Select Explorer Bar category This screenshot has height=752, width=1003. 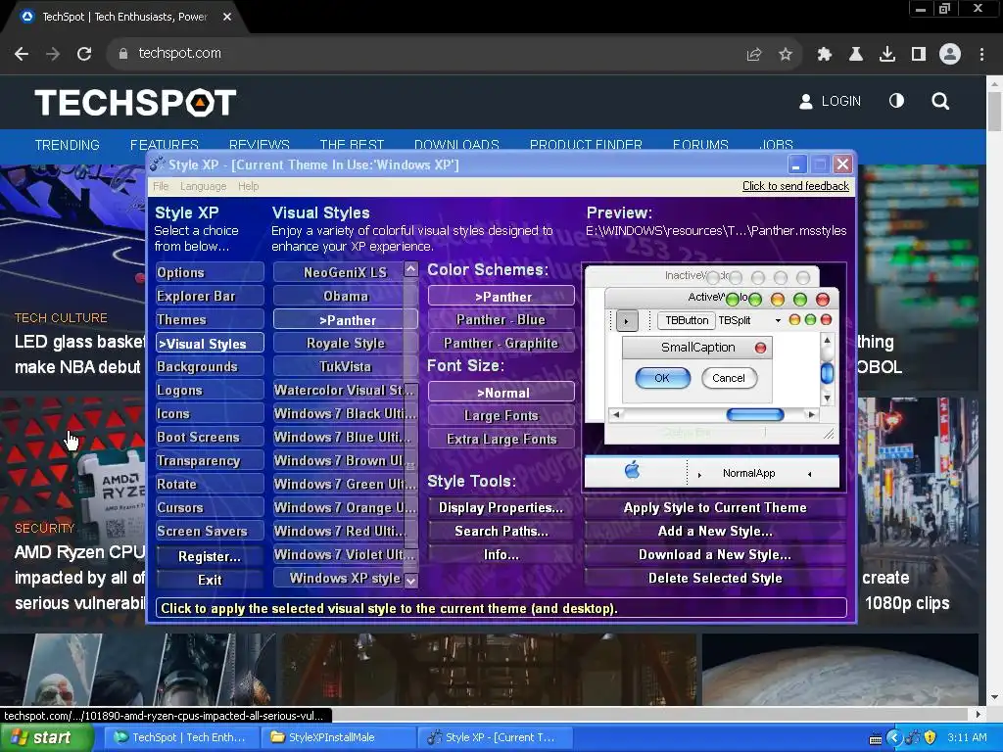210,296
